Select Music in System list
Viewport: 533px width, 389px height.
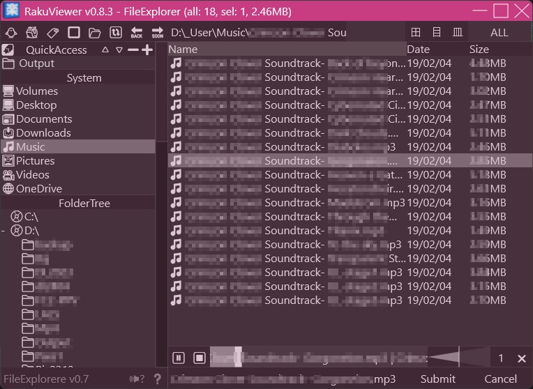tap(78, 147)
